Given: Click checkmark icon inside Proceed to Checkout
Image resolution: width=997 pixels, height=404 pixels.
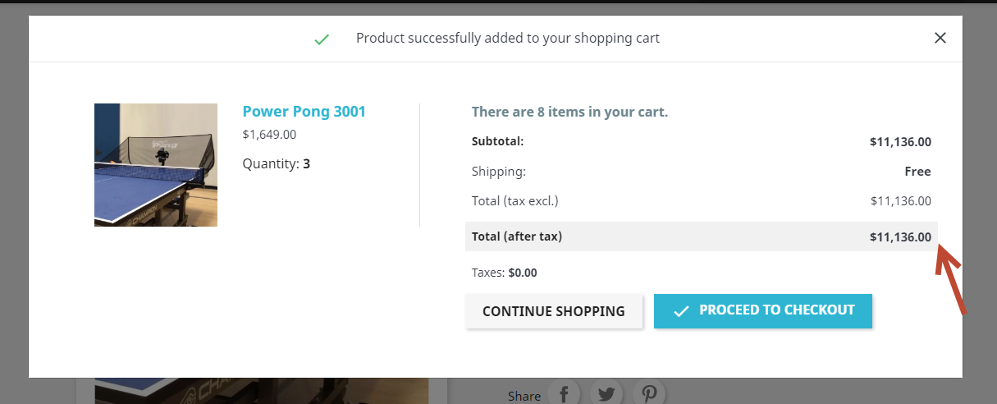Looking at the screenshot, I should click(681, 311).
